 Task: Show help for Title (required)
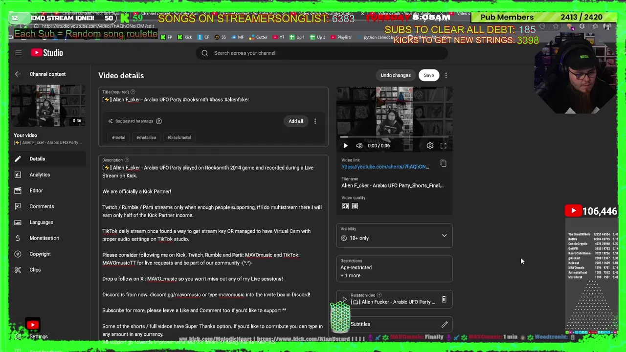point(133,92)
